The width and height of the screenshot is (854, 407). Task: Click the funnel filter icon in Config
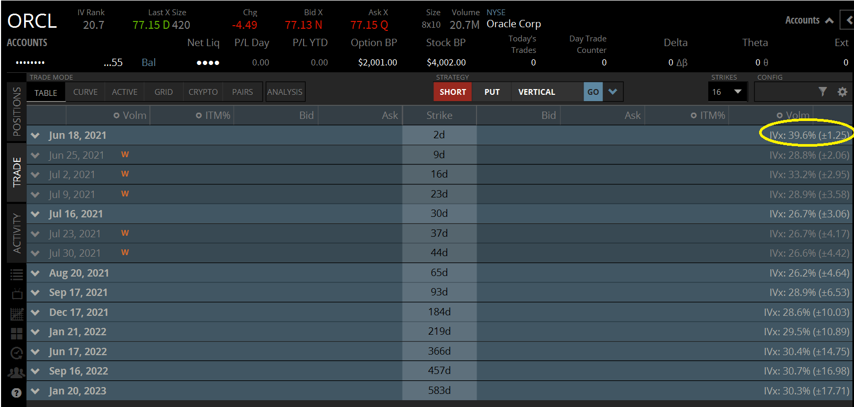click(x=823, y=92)
